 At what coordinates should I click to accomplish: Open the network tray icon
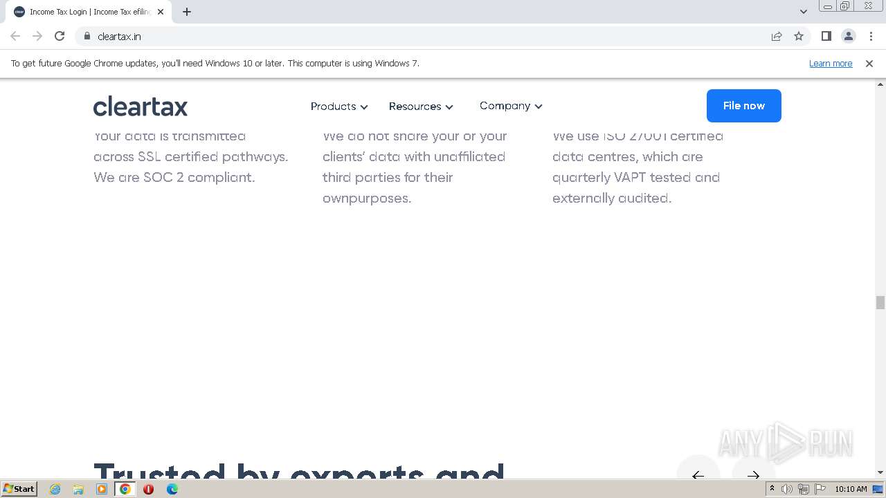click(x=803, y=489)
